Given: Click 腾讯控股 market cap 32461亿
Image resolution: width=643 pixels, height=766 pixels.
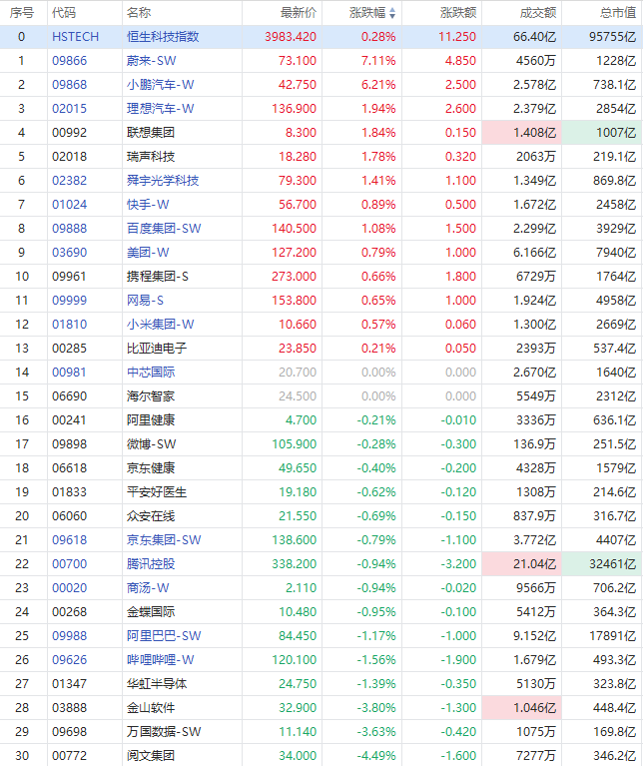Looking at the screenshot, I should 601,563.
